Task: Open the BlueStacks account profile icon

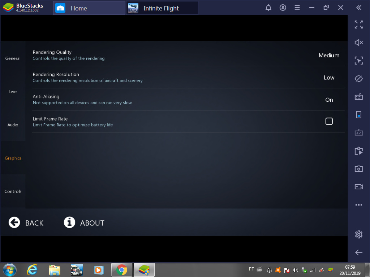Action: point(283,8)
